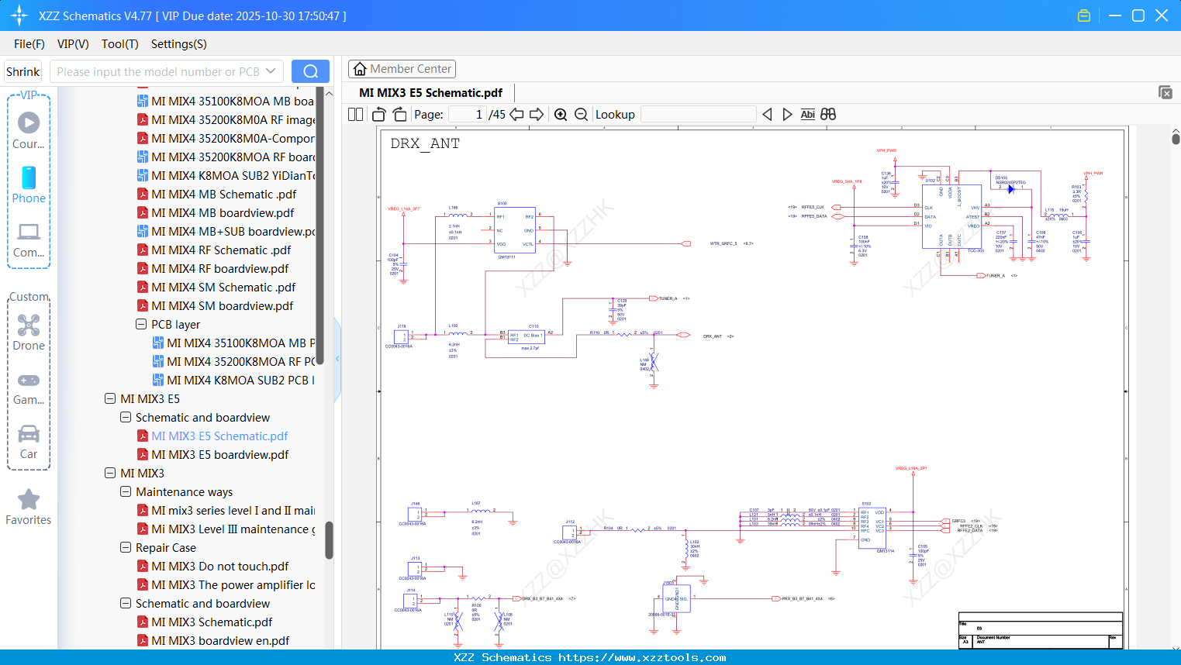Collapse the Repair Case folder
This screenshot has height=665, width=1181.
(x=126, y=548)
